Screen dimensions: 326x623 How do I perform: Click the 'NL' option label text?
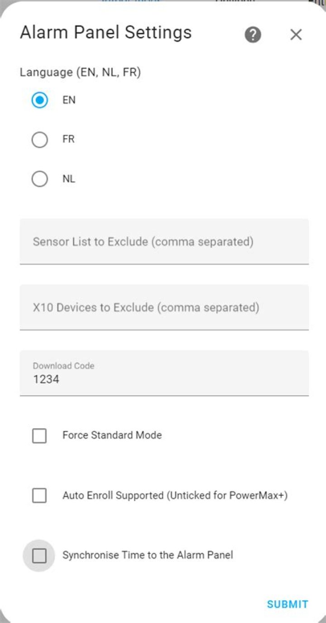(x=69, y=179)
